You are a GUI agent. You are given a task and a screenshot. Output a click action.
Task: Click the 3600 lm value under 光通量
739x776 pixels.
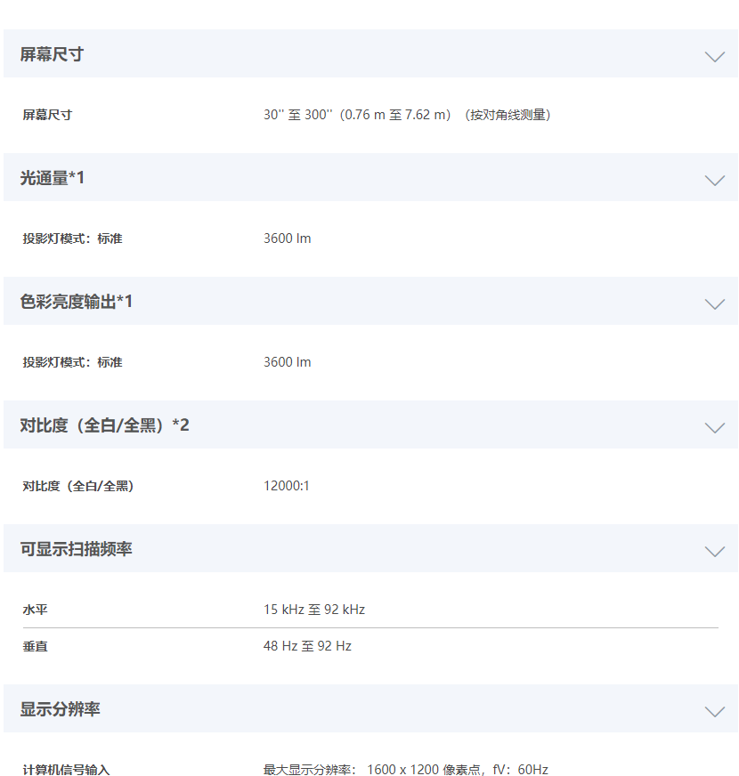(x=288, y=238)
